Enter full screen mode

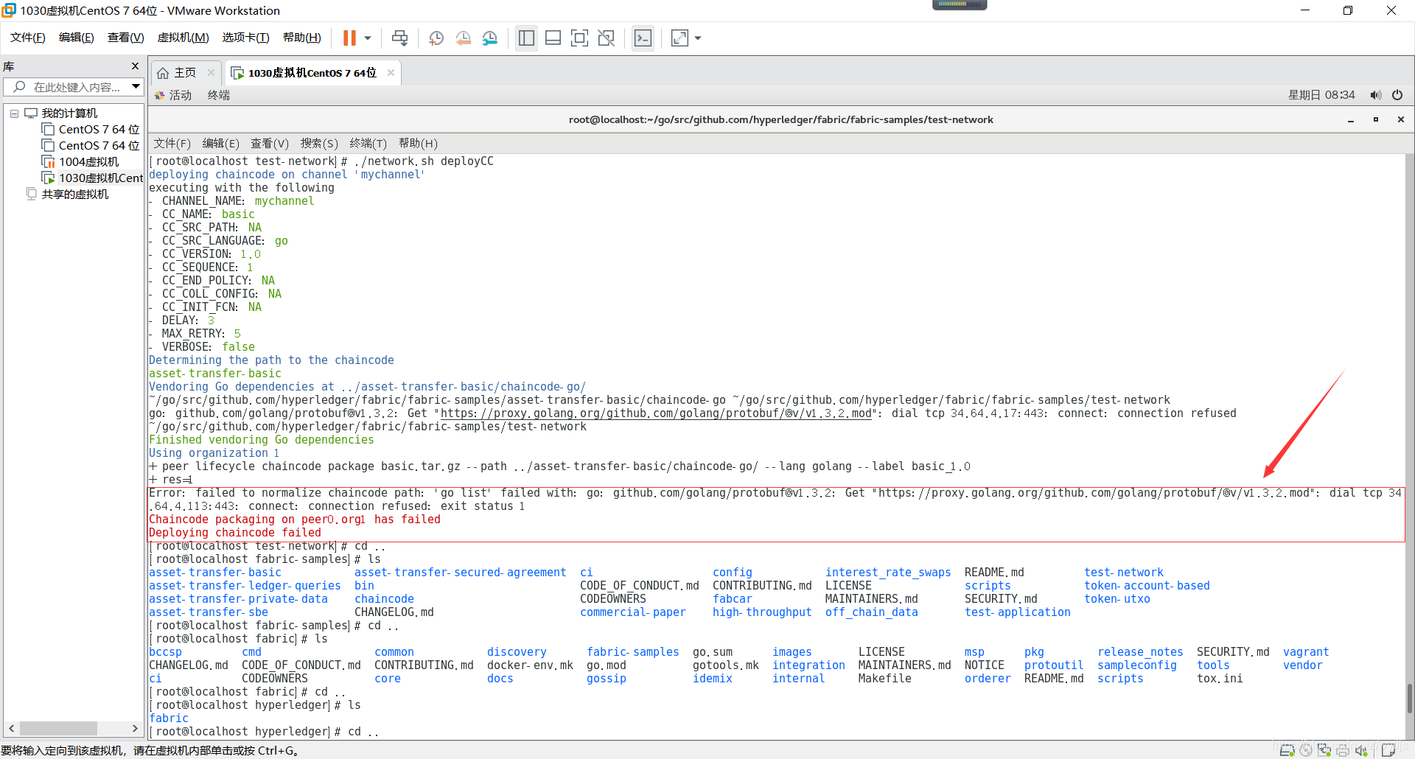(579, 38)
